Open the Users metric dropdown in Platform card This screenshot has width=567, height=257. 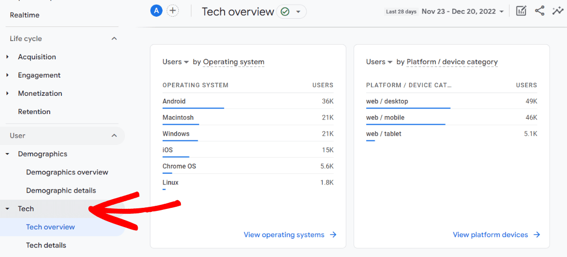click(379, 62)
